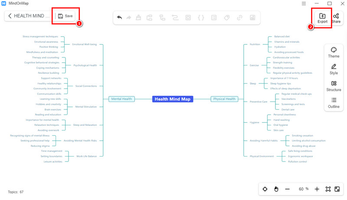Expand the Structure panel
The height and width of the screenshot is (200, 347).
[334, 86]
